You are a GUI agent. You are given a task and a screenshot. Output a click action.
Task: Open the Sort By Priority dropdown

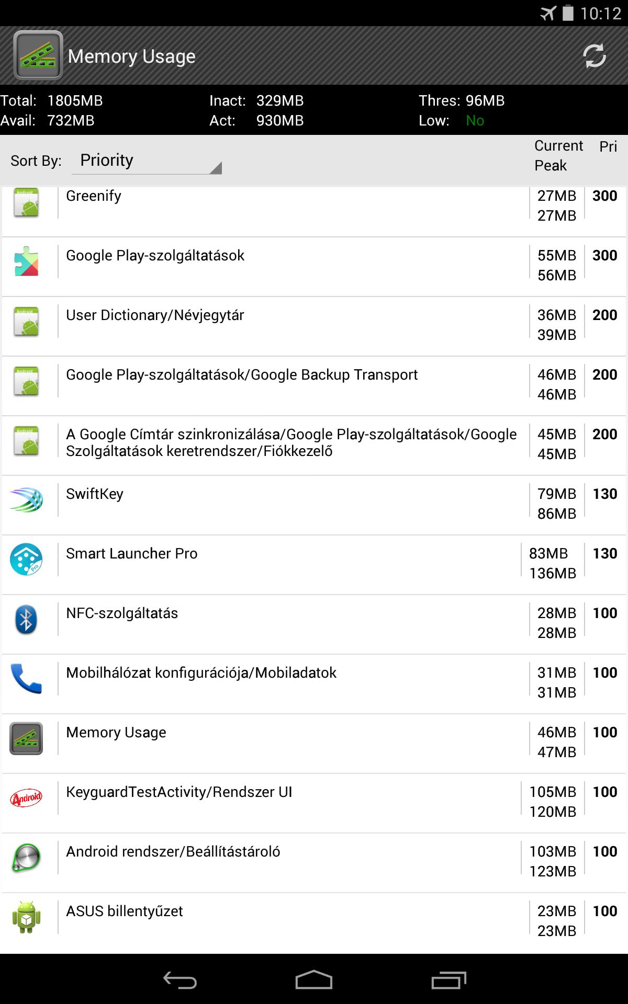pos(147,161)
